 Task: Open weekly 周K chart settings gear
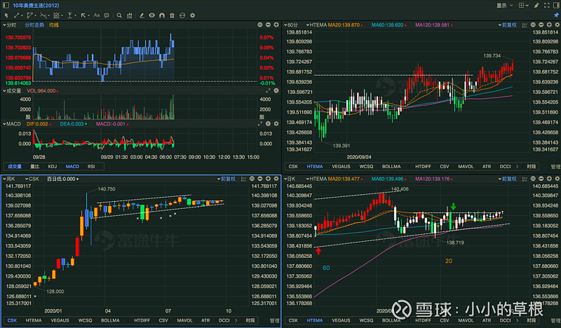coord(276,179)
